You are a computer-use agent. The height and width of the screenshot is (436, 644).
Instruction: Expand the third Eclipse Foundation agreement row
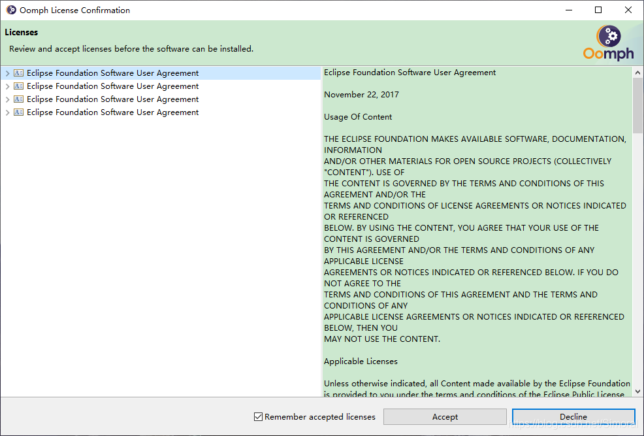[7, 100]
